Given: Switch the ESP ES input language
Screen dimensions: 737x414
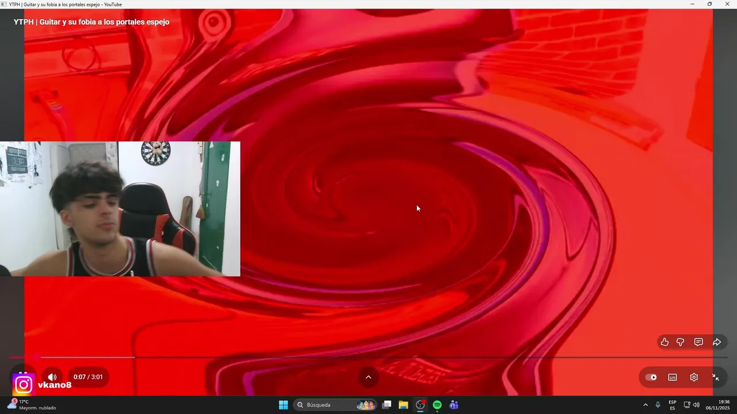Looking at the screenshot, I should pyautogui.click(x=673, y=405).
